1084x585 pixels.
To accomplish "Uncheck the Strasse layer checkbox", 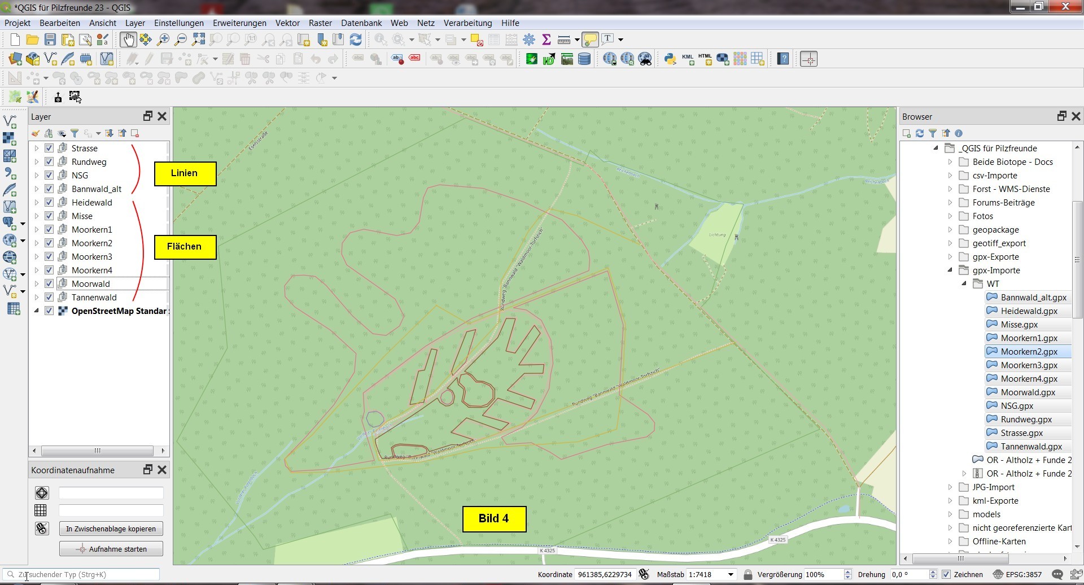I will click(49, 149).
